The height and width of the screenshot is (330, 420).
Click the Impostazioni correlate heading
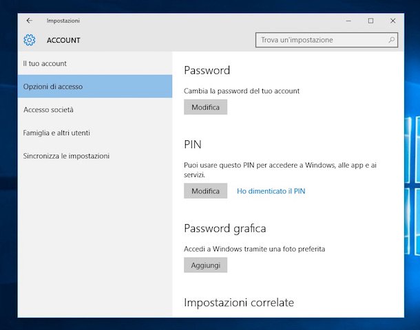click(x=239, y=302)
